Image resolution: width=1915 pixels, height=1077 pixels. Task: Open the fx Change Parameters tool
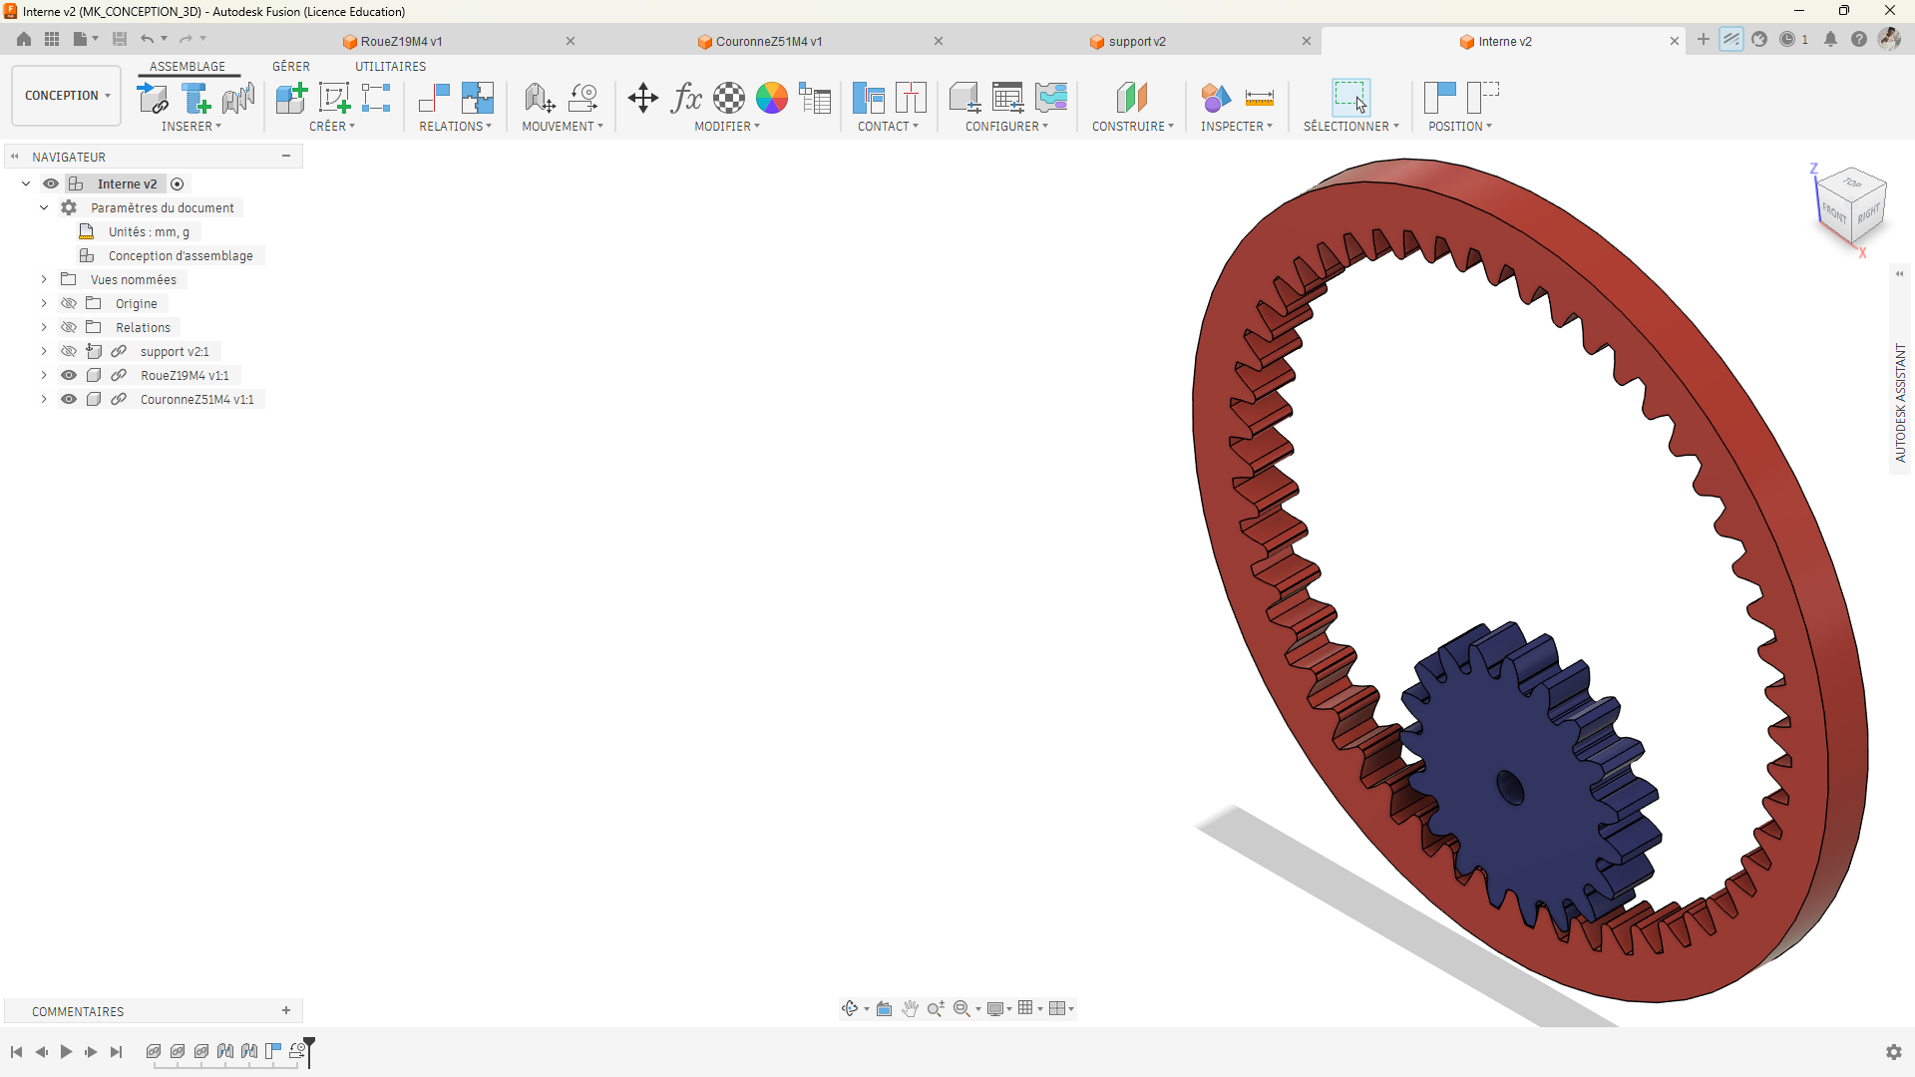click(686, 98)
